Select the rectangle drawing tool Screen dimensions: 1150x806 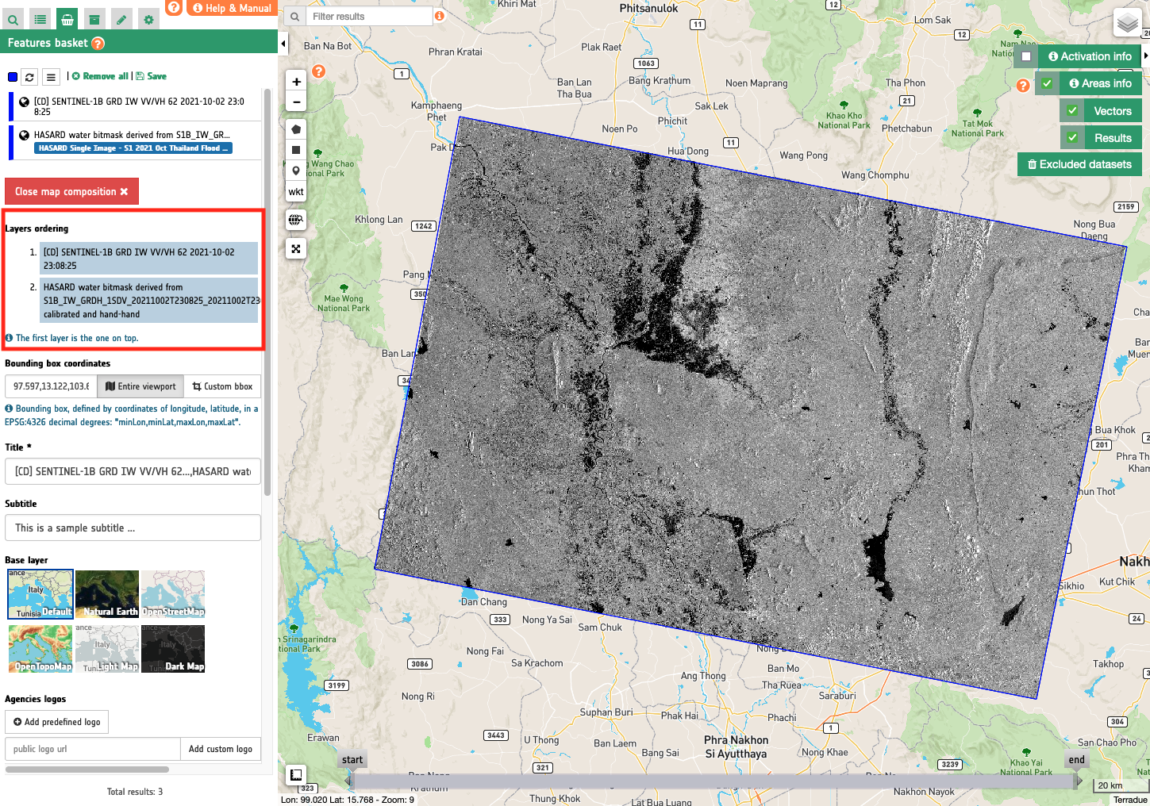click(296, 150)
